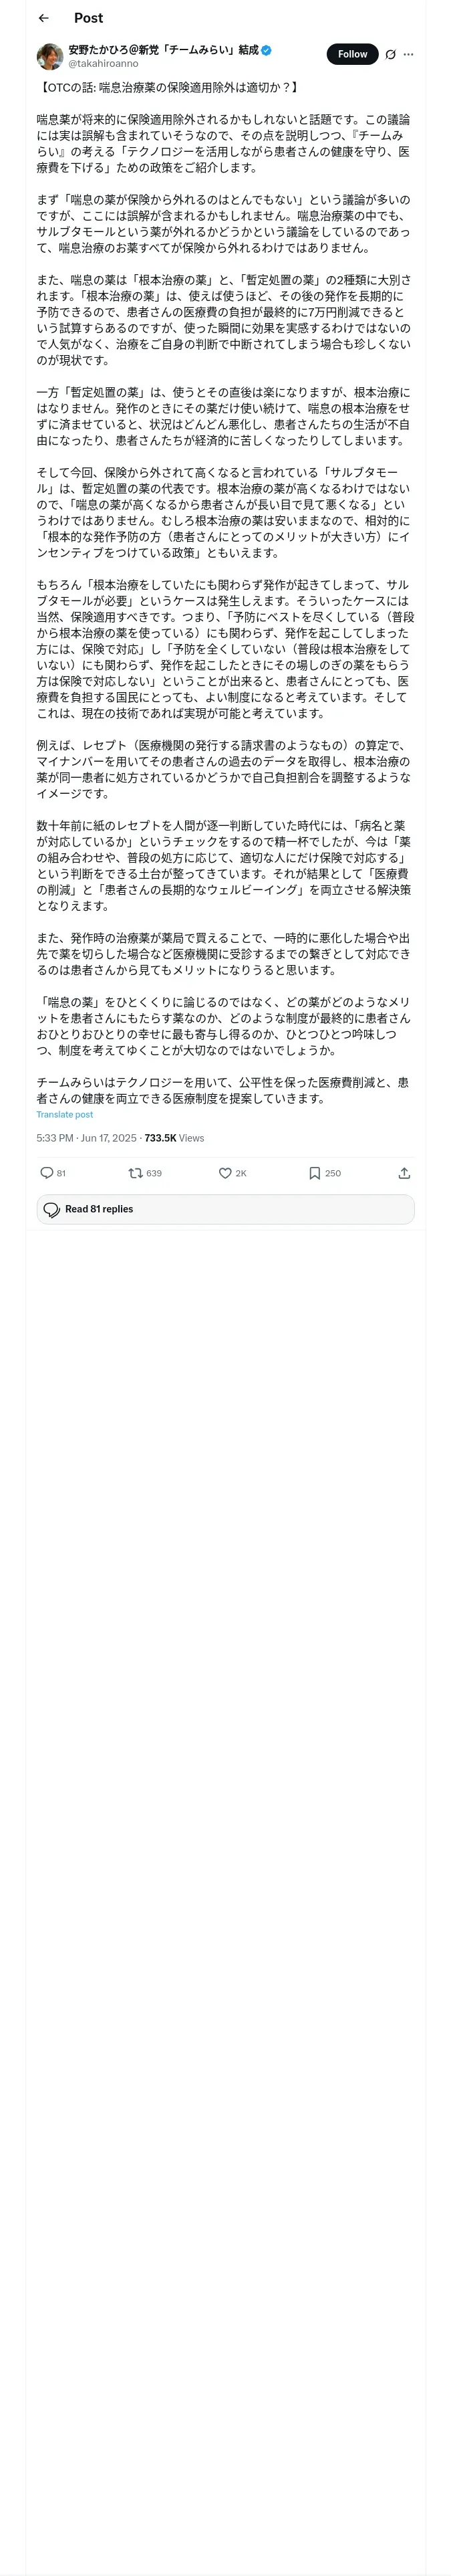Viewport: 451px width, 2576px height.
Task: Repost using the retweet arrows icon
Action: [135, 1173]
